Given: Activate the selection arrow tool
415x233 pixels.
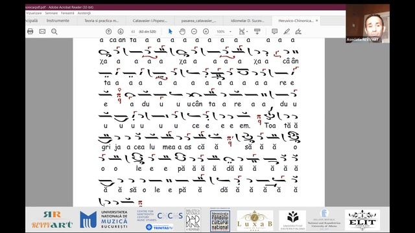Looking at the screenshot, I should [170, 32].
